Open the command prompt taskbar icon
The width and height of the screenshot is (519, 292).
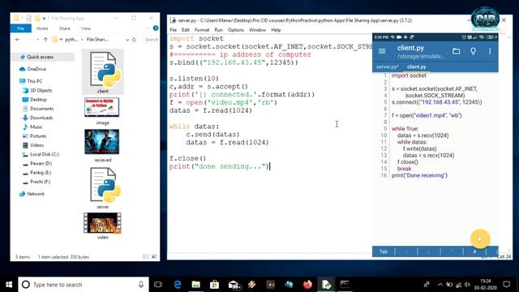point(345,285)
